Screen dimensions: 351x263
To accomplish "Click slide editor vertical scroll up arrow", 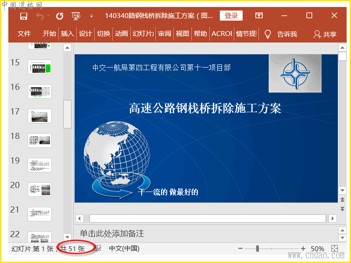I will coord(342,48).
